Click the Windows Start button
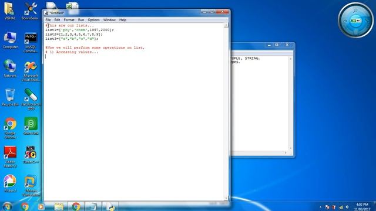 tap(7, 206)
